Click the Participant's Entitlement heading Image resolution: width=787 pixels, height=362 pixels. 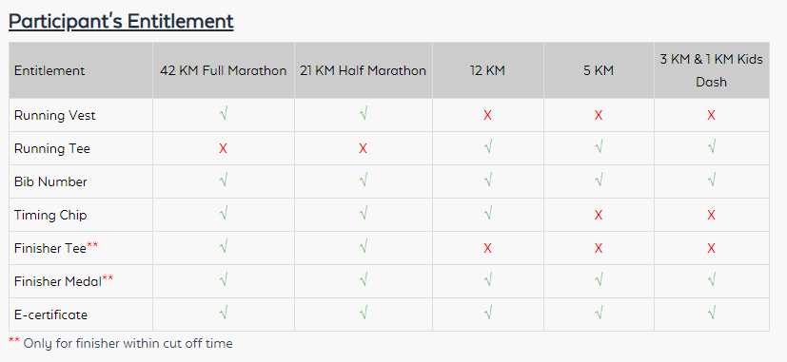click(121, 22)
